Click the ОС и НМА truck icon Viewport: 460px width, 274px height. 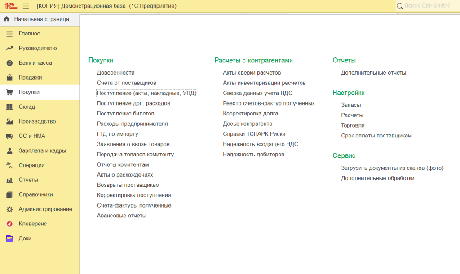10,136
